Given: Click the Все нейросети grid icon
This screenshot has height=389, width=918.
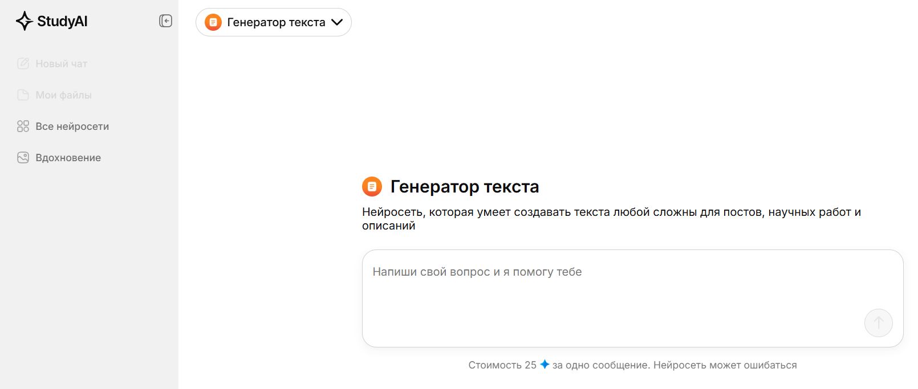Looking at the screenshot, I should 23,126.
